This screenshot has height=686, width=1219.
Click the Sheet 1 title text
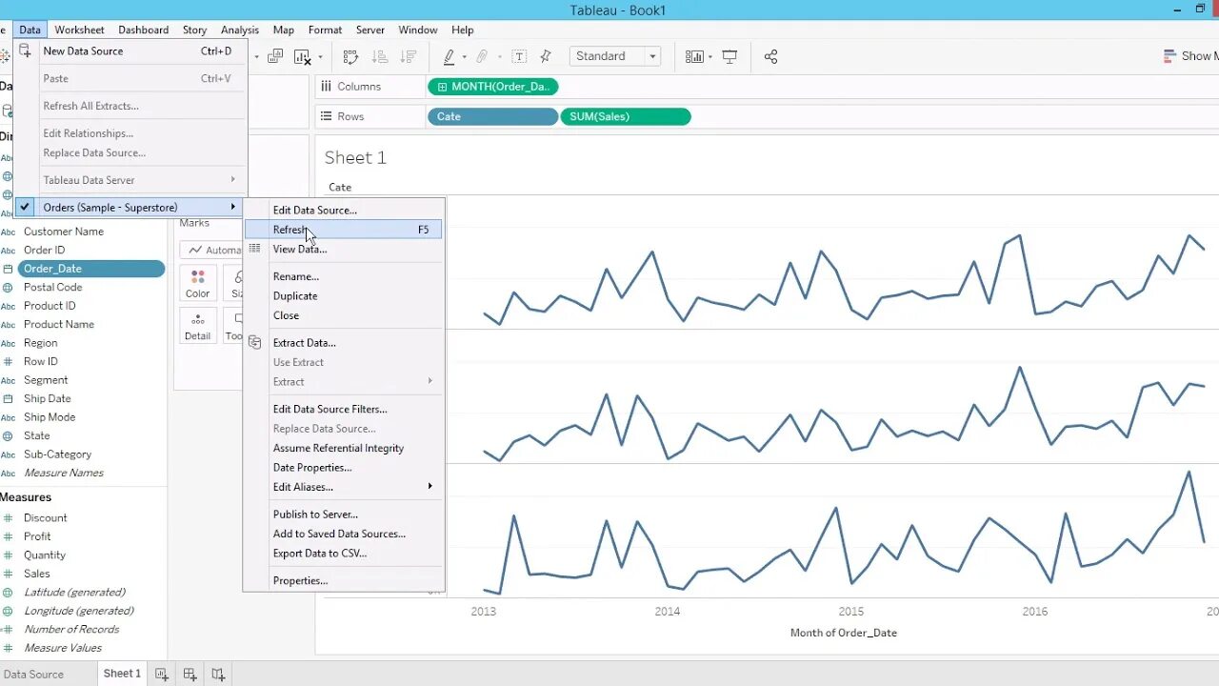click(355, 157)
